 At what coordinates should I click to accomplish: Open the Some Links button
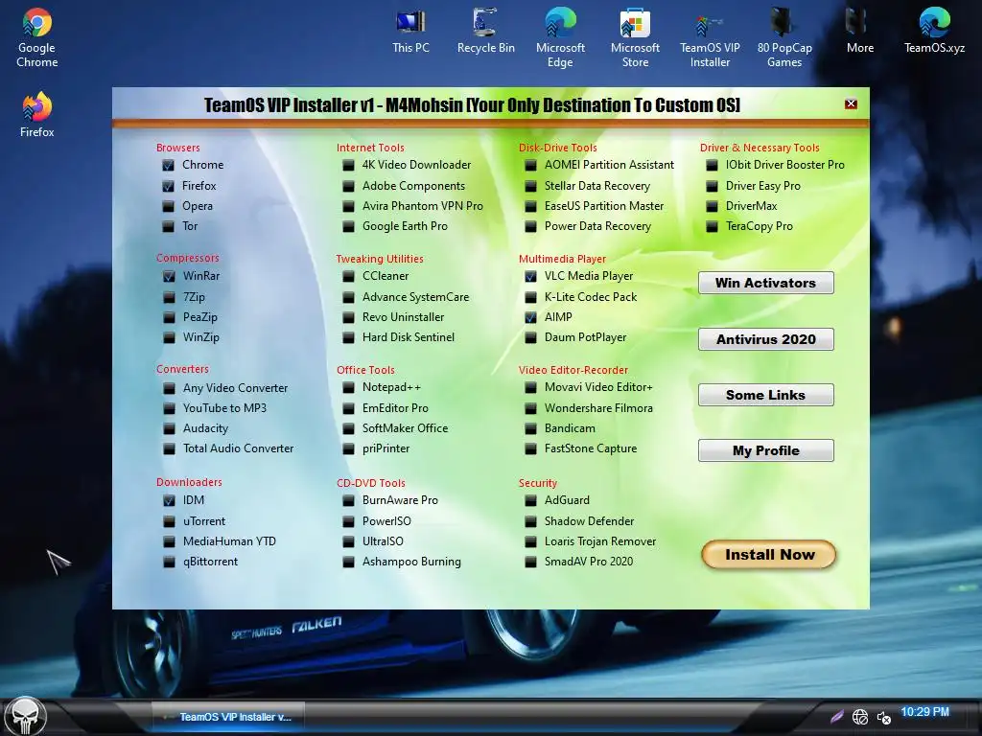click(x=765, y=395)
